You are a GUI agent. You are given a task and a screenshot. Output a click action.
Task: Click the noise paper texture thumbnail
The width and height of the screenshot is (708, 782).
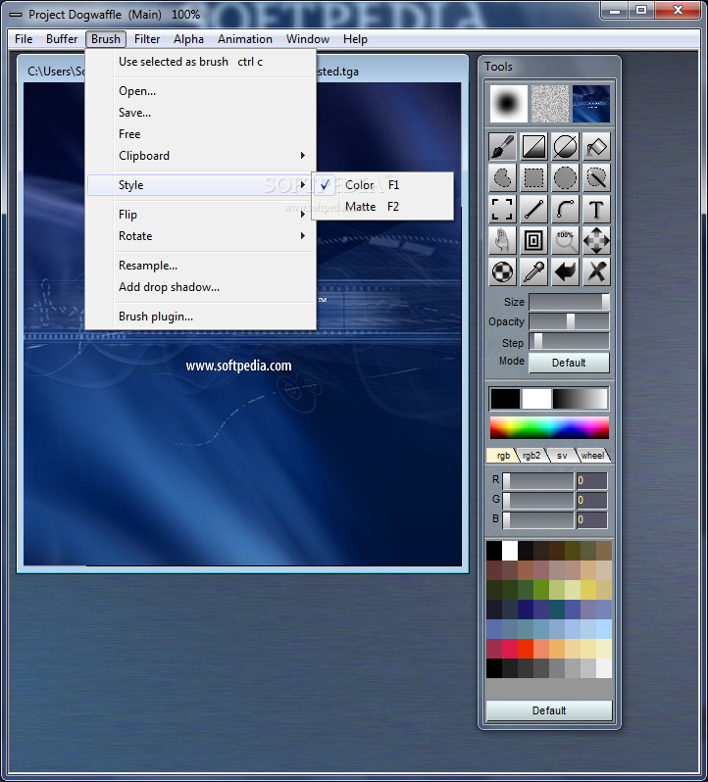(x=550, y=103)
